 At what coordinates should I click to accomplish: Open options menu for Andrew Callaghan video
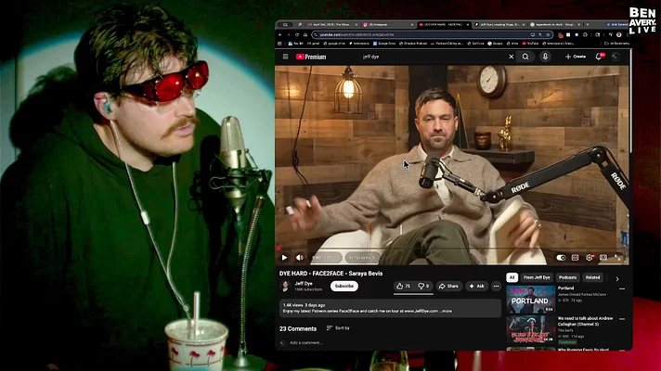[x=622, y=319]
